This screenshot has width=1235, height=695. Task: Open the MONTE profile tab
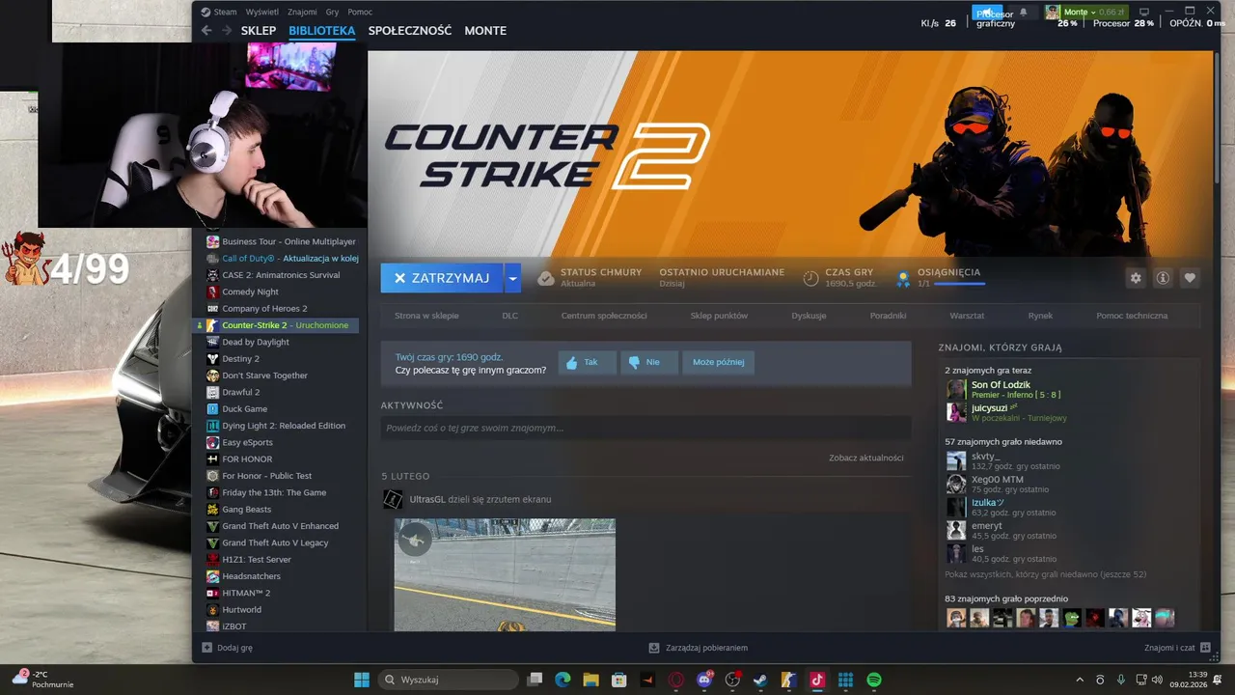coord(485,31)
